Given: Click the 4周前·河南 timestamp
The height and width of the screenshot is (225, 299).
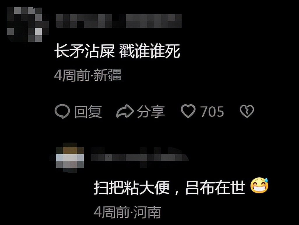Looking at the screenshot, I should tap(127, 212).
